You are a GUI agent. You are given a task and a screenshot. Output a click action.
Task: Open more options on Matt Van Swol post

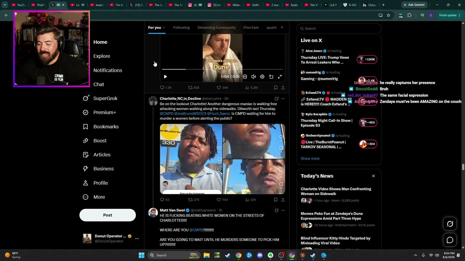pos(283,210)
